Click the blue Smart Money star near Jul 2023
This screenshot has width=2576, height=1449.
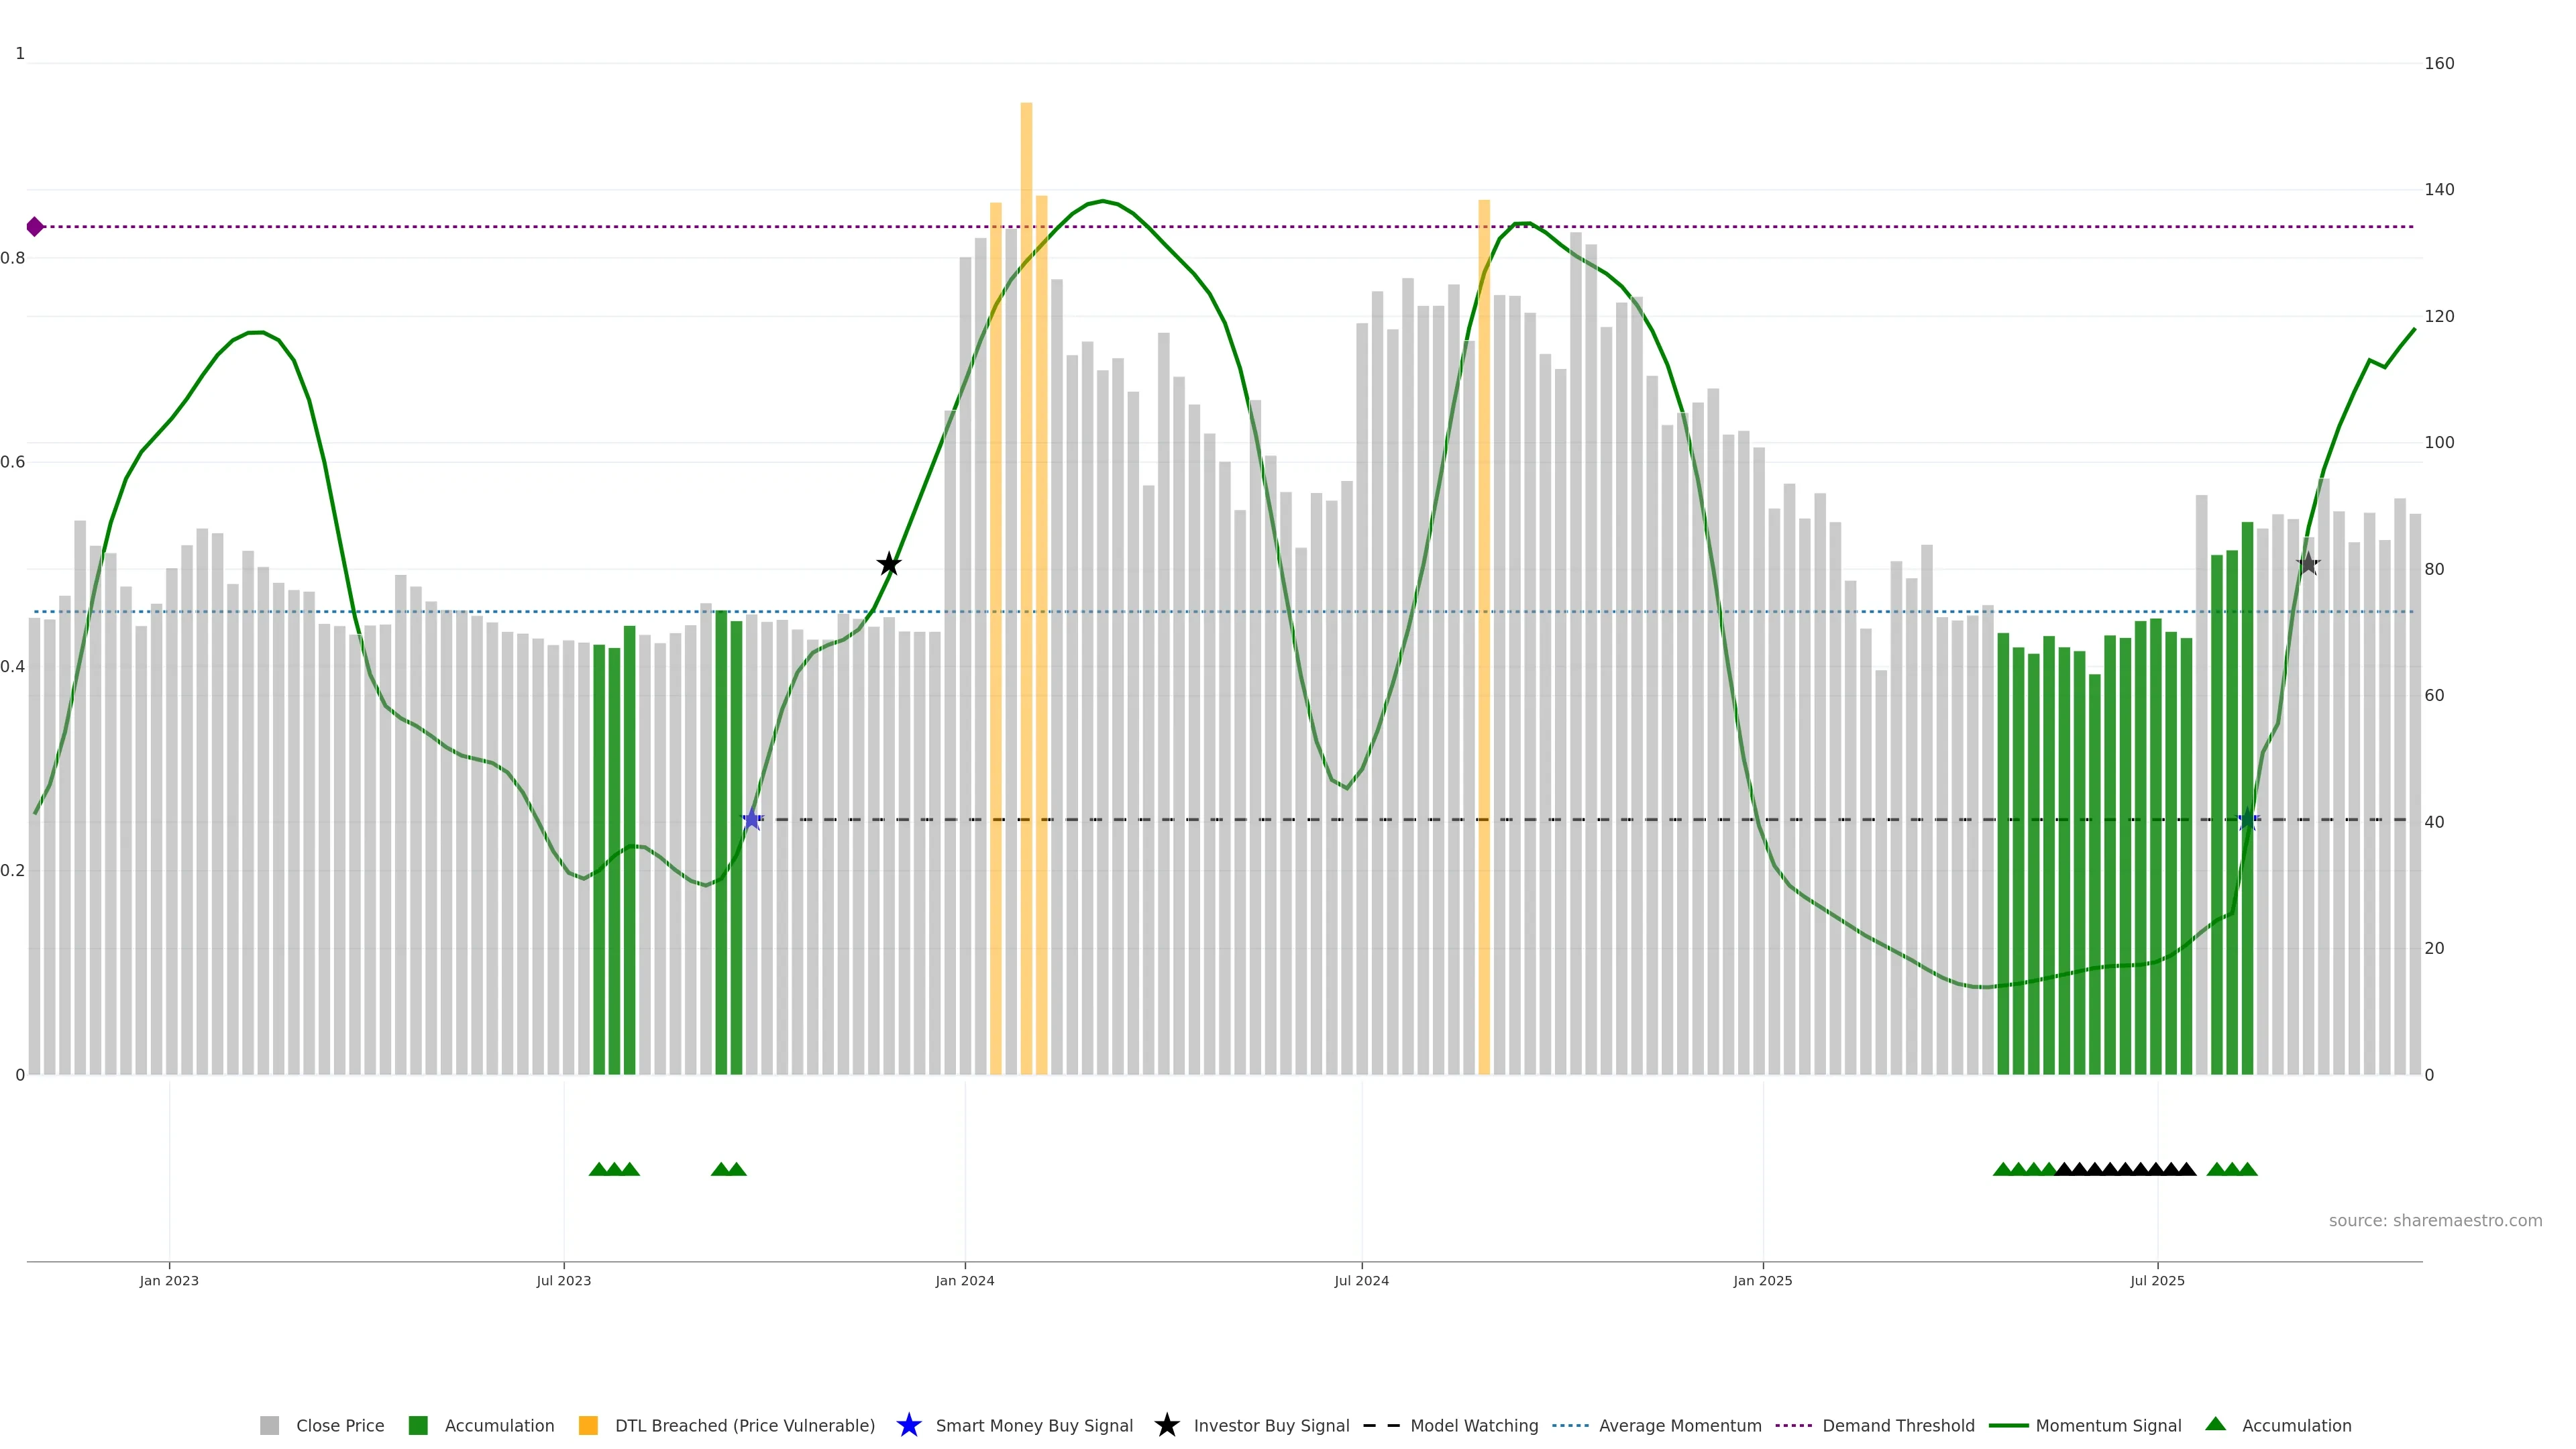(752, 820)
